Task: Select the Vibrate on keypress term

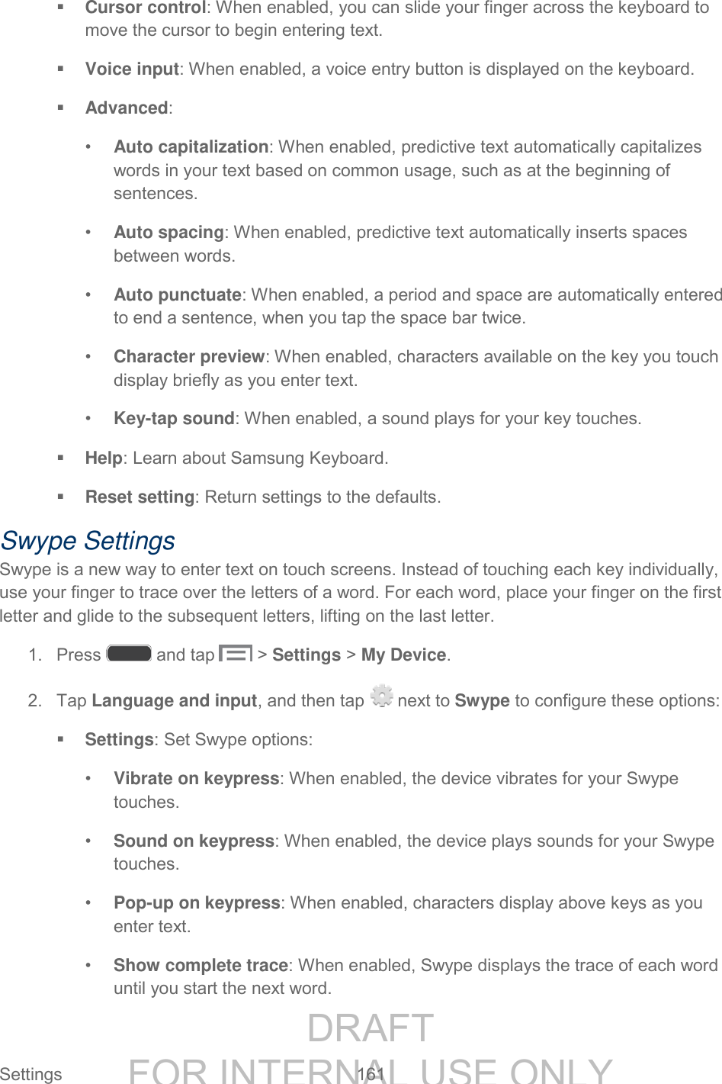Action: pos(196,779)
